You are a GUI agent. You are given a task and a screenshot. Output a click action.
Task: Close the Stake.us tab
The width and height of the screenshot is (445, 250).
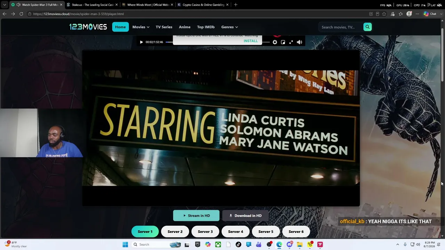tap(116, 5)
